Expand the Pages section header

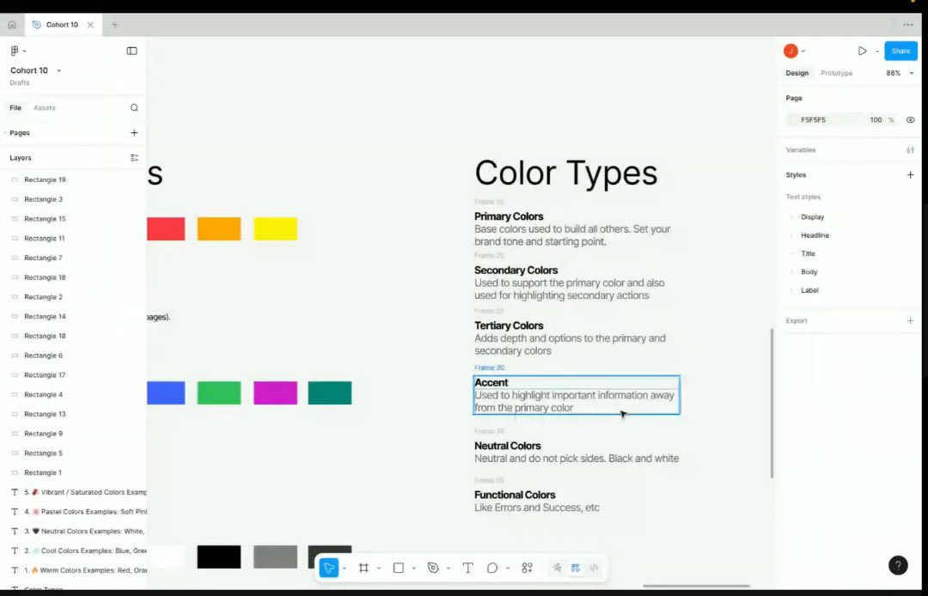[x=20, y=133]
